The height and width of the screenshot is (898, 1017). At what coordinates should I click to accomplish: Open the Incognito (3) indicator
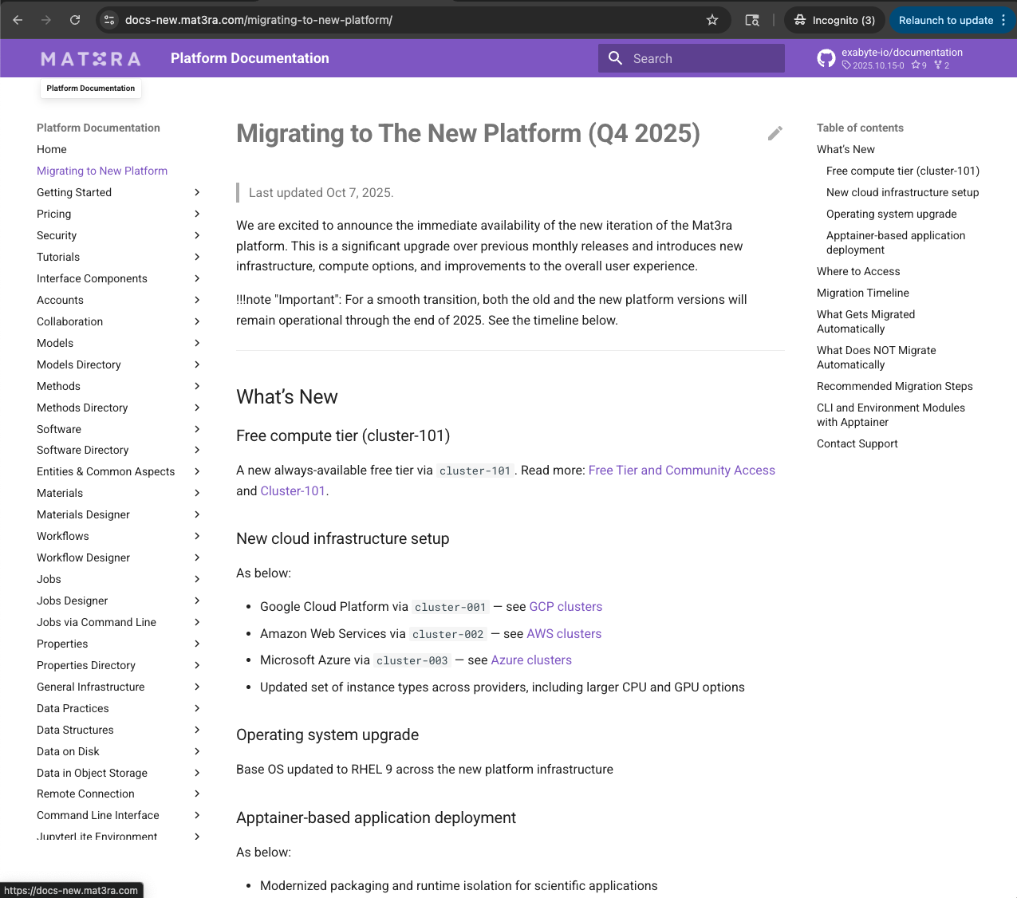click(x=834, y=20)
